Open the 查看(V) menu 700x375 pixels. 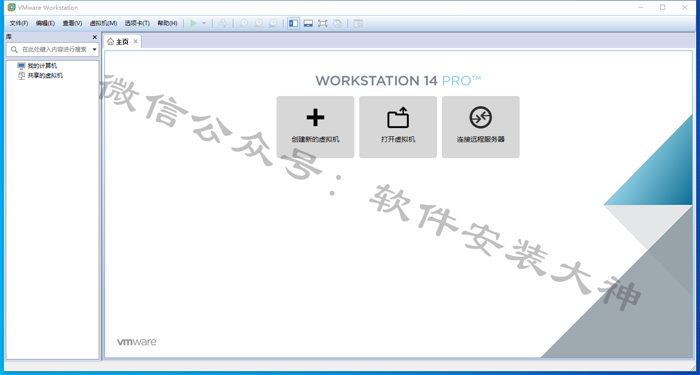(72, 23)
